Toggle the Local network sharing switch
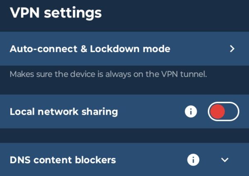 (223, 111)
